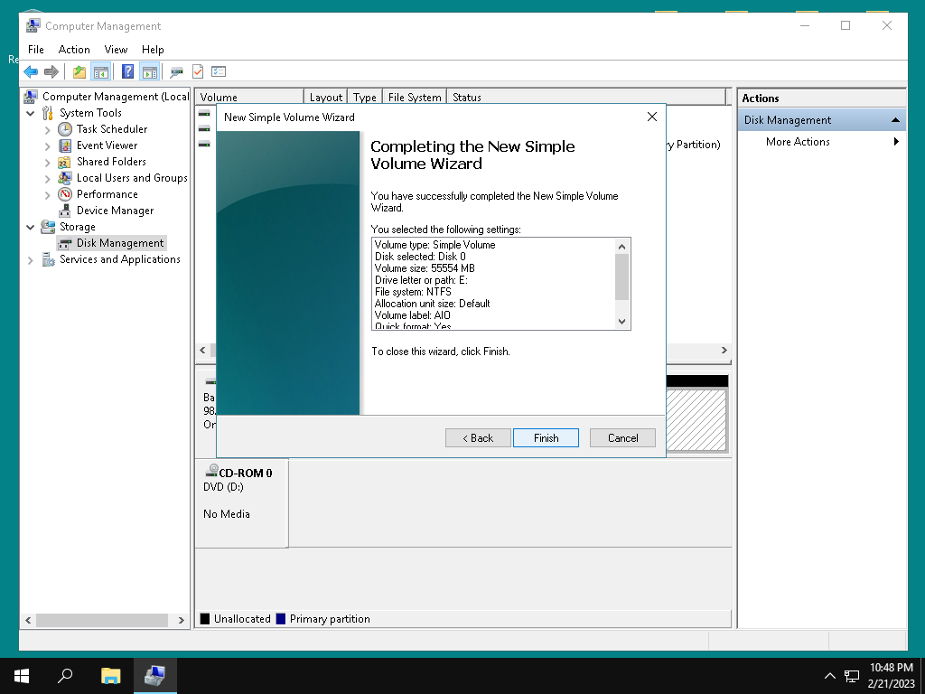The width and height of the screenshot is (925, 694).
Task: Click Finish to close the wizard
Action: (546, 438)
